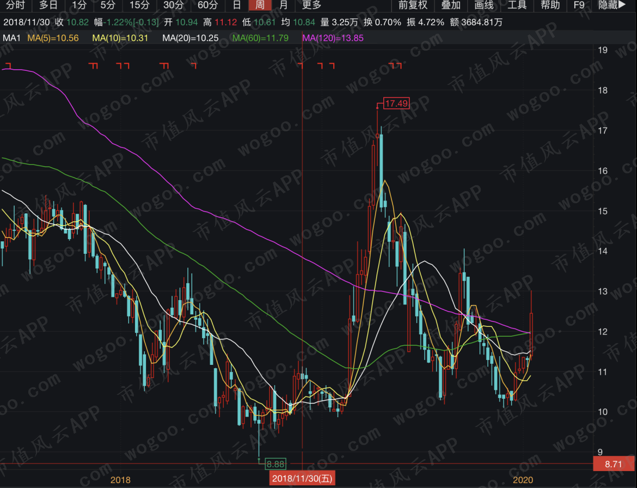Open the 前复权 price adjustment dropdown

coord(413,5)
